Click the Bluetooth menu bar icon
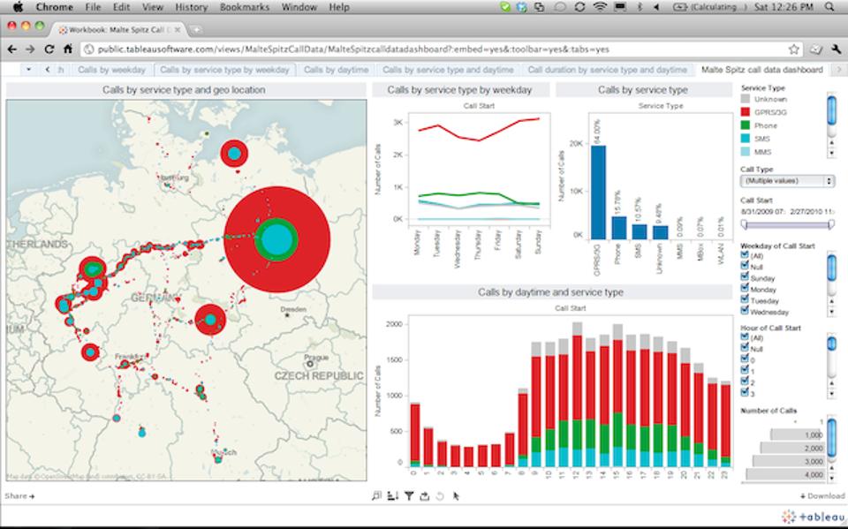 pyautogui.click(x=640, y=7)
